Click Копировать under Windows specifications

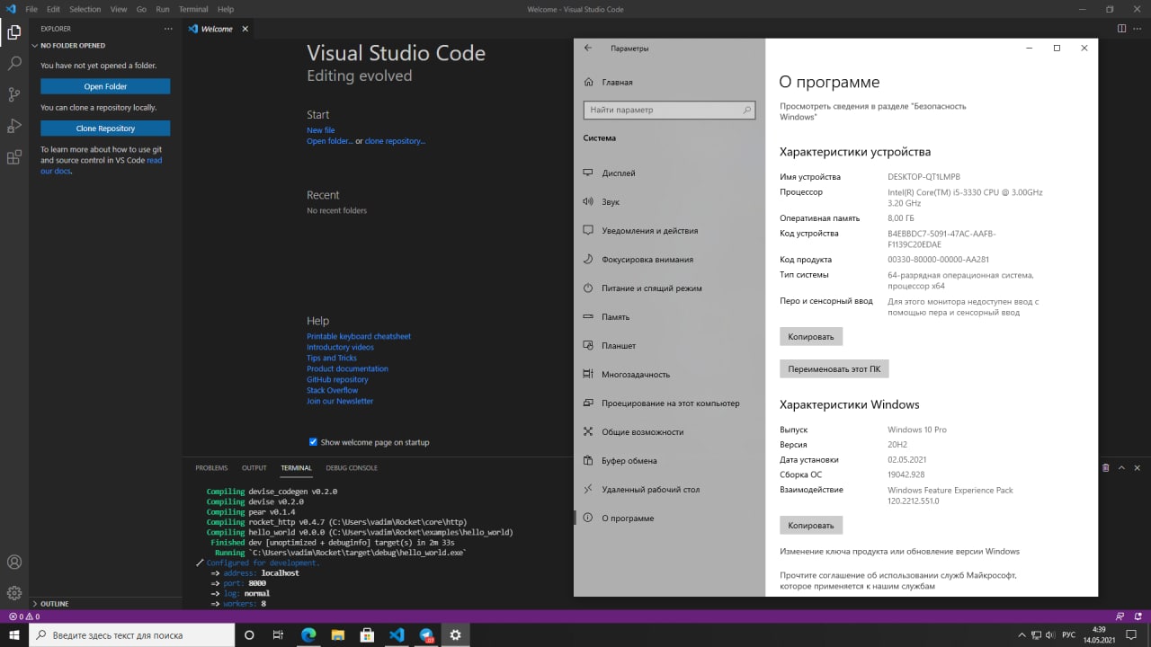[811, 525]
